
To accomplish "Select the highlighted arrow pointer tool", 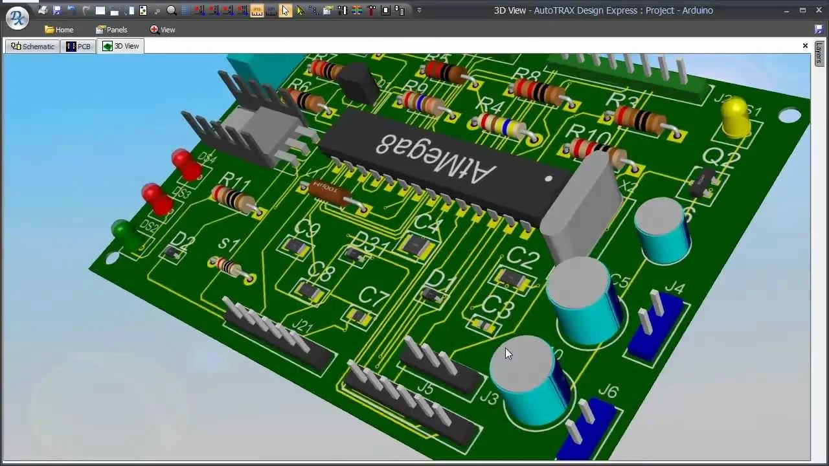I will pyautogui.click(x=286, y=10).
